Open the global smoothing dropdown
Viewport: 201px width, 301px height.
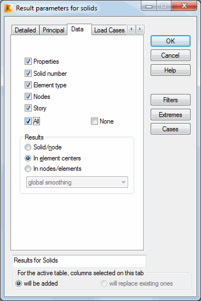77,182
